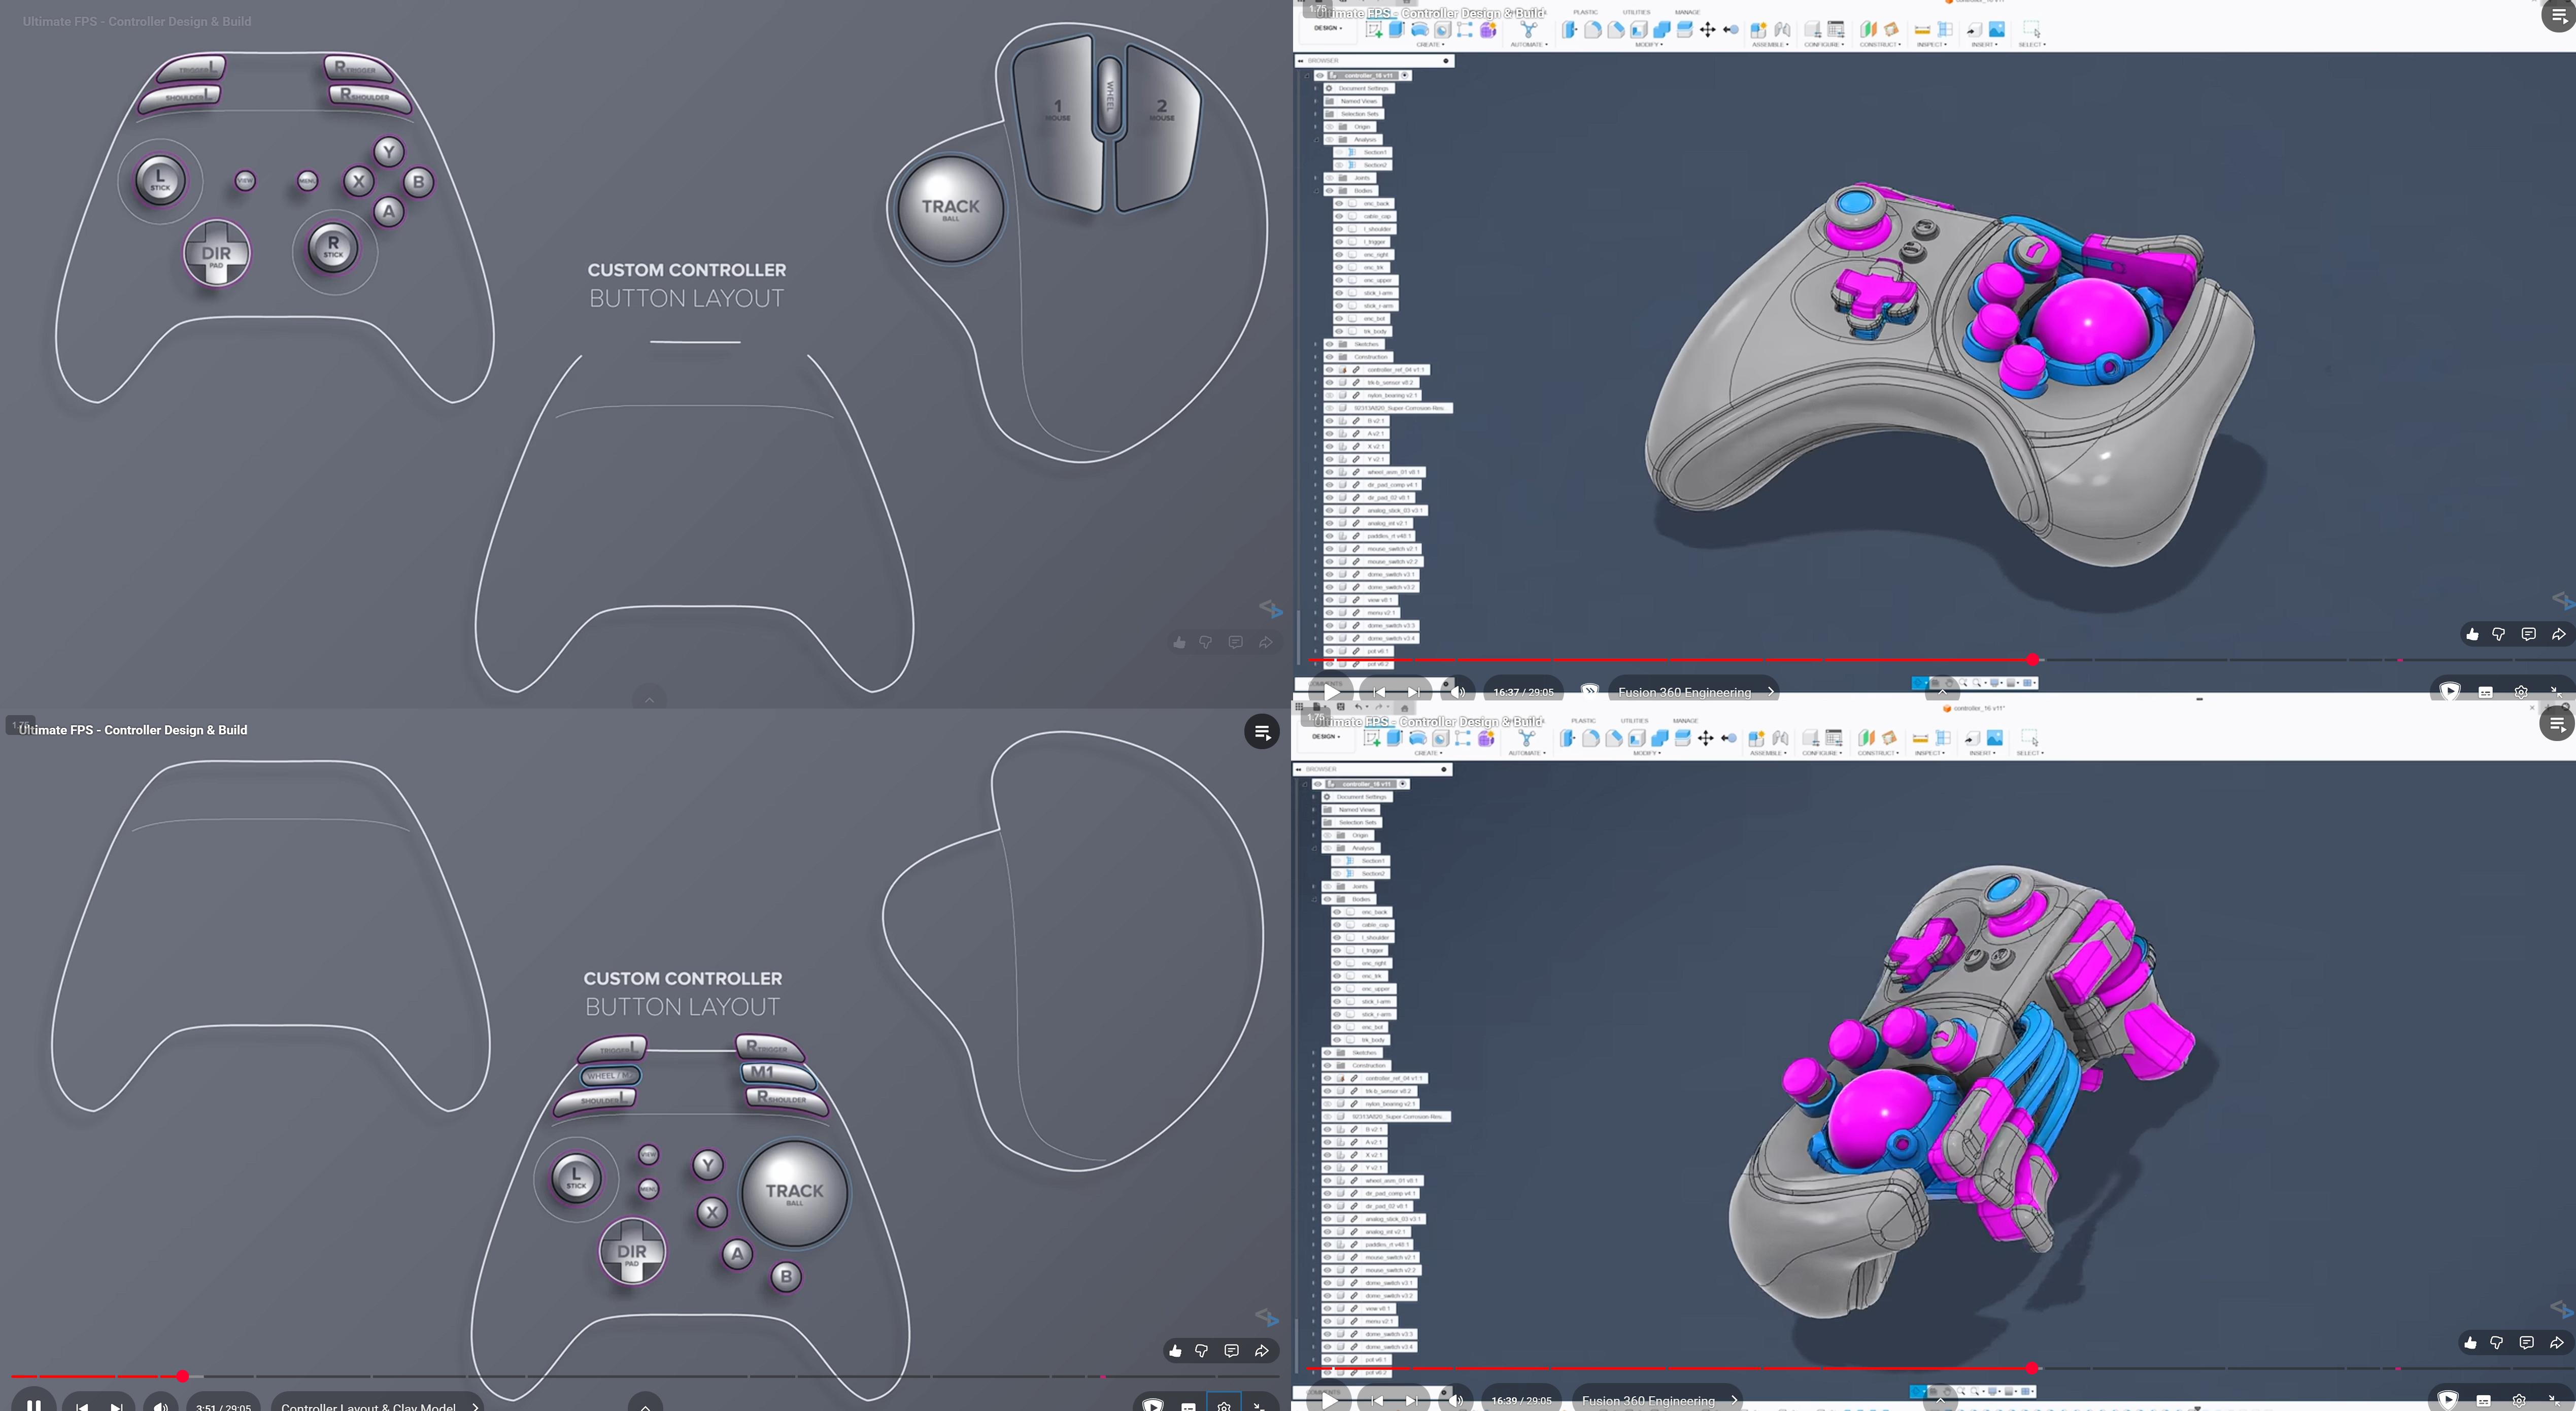The image size is (2576, 1411).
Task: Open the MODIFY dropdown menu in the 16:39 frame
Action: [1646, 753]
